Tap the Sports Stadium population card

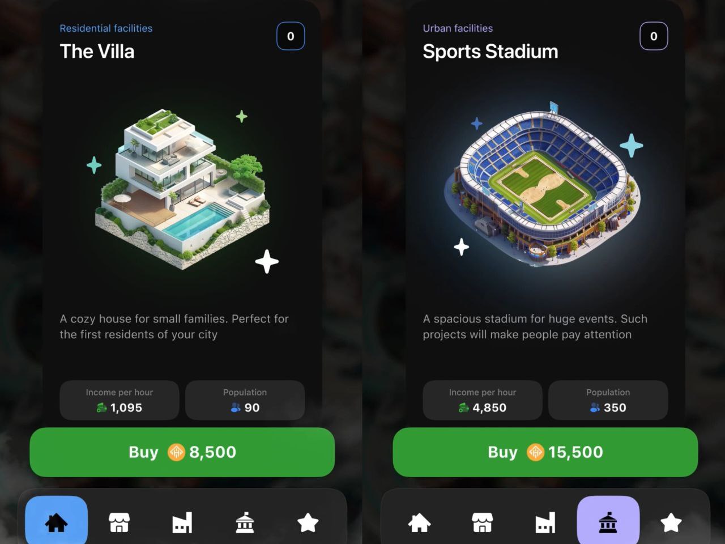pos(608,400)
